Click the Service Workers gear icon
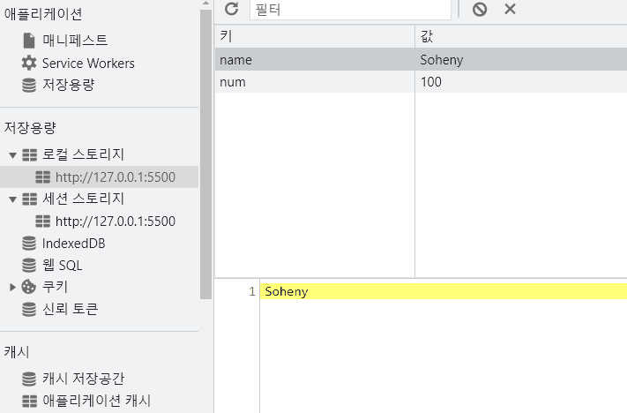This screenshot has width=627, height=413. coord(29,63)
